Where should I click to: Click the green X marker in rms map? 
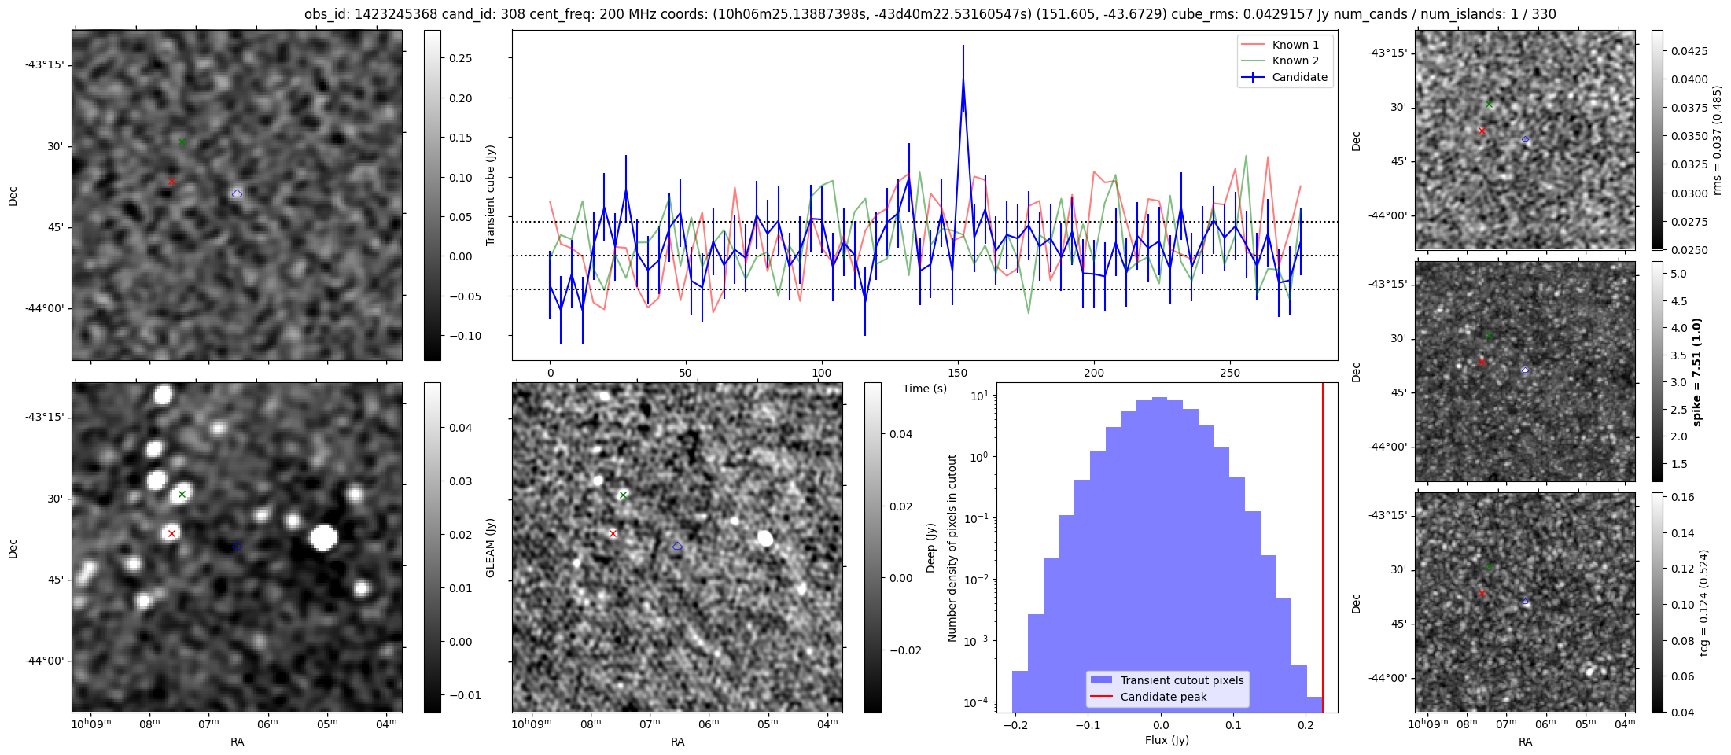click(1489, 104)
